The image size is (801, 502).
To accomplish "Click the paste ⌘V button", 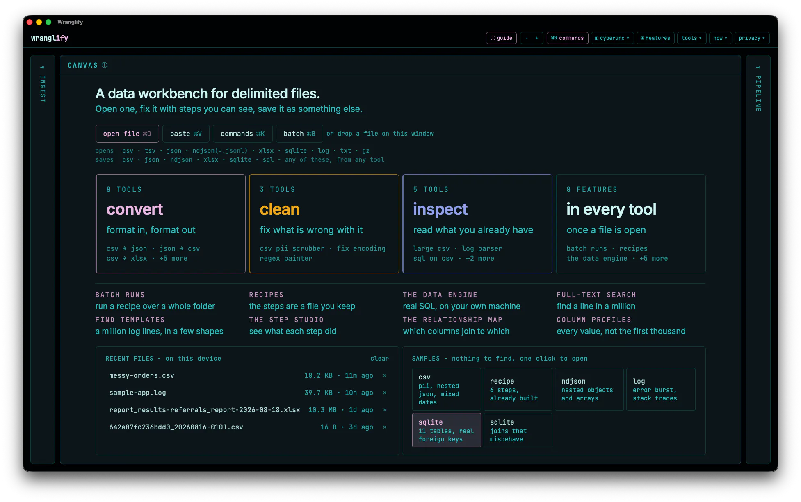I will 186,134.
